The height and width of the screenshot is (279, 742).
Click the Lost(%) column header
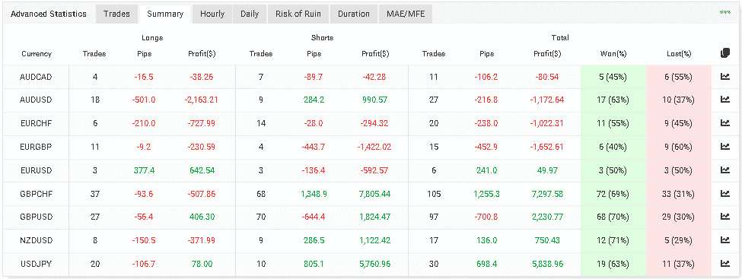pyautogui.click(x=679, y=54)
